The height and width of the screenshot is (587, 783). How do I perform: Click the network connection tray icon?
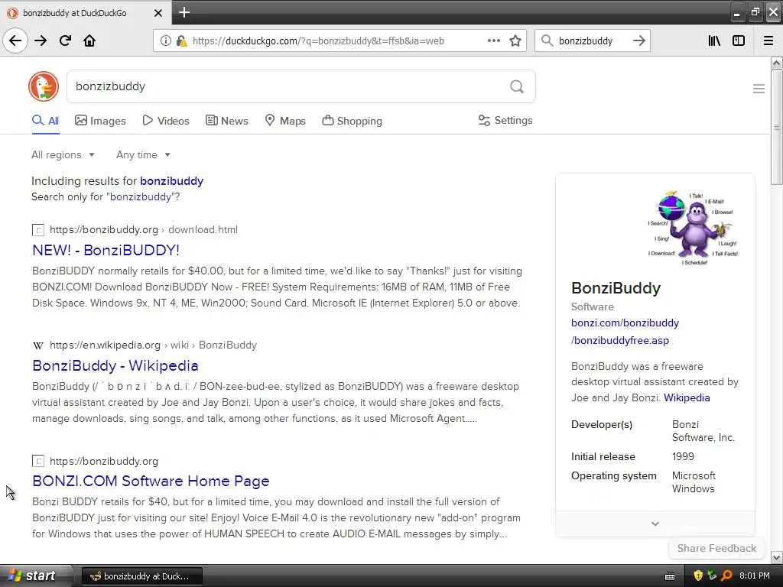pos(712,576)
